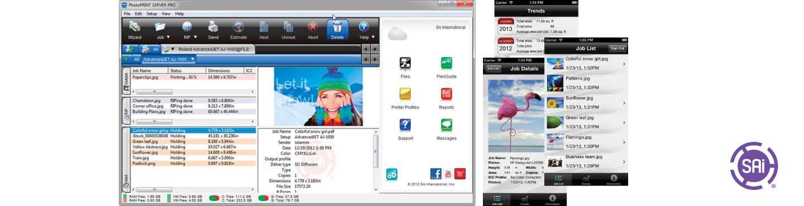Open the File menu

click(x=127, y=13)
